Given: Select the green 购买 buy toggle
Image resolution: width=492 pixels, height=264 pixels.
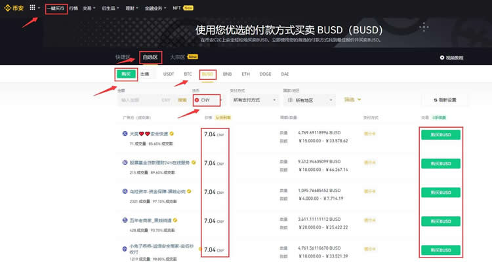Looking at the screenshot, I should click(126, 74).
